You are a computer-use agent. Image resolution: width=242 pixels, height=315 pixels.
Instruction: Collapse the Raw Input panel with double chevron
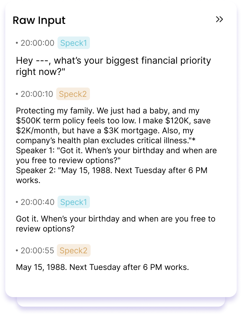click(x=220, y=19)
